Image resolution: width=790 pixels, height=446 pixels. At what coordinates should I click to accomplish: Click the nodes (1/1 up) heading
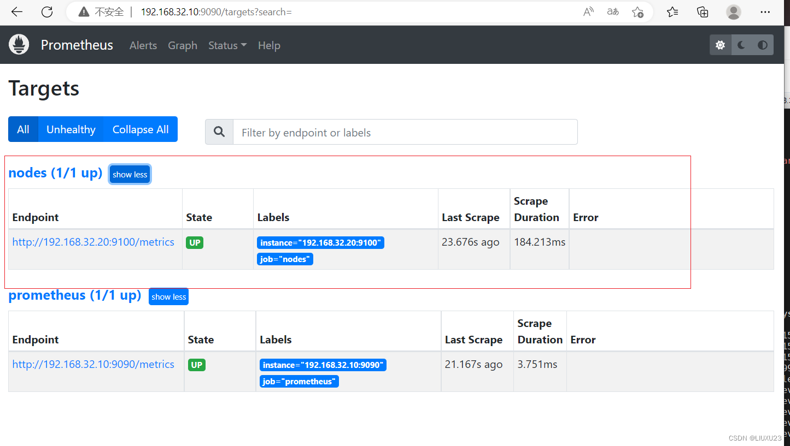pyautogui.click(x=56, y=173)
